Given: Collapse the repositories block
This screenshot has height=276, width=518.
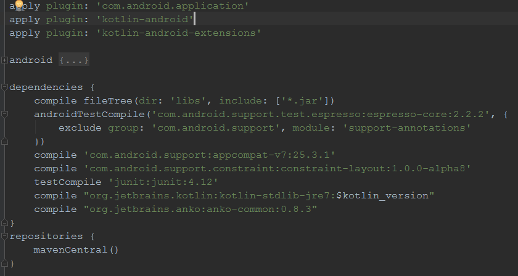Looking at the screenshot, I should (4, 237).
